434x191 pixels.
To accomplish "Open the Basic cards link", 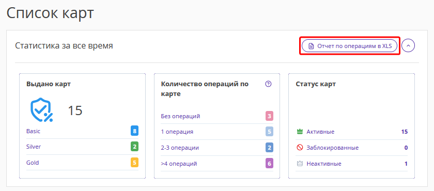I will pyautogui.click(x=33, y=131).
